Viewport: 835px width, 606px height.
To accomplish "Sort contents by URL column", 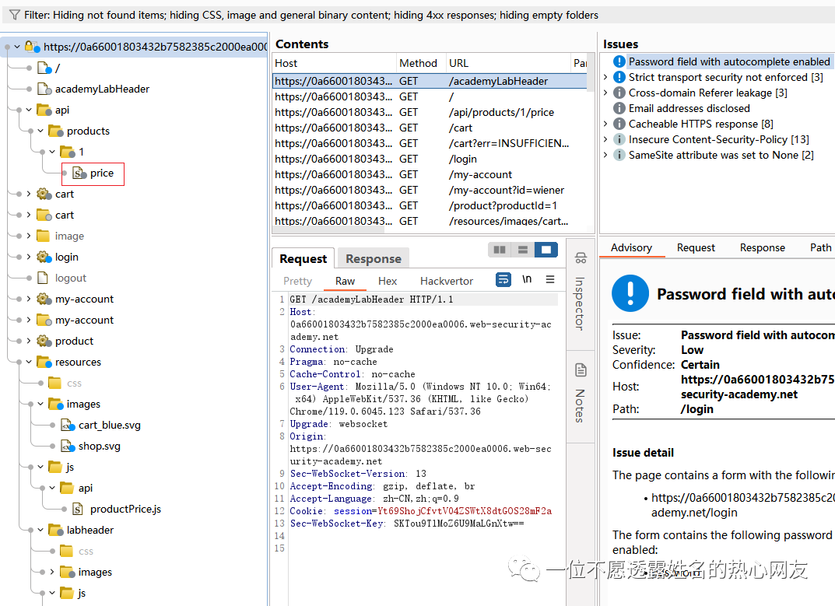I will 507,63.
